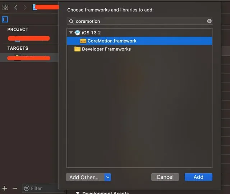Viewport: 230px width, 194px height.
Task: Go forward with the right chevron
Action: click(25, 7)
